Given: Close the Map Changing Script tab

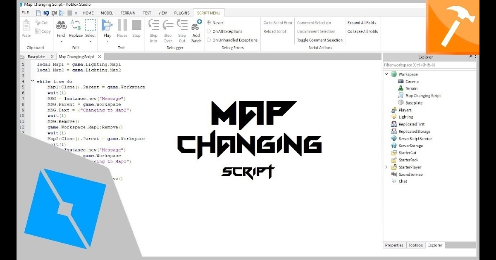Looking at the screenshot, I should click(x=100, y=57).
